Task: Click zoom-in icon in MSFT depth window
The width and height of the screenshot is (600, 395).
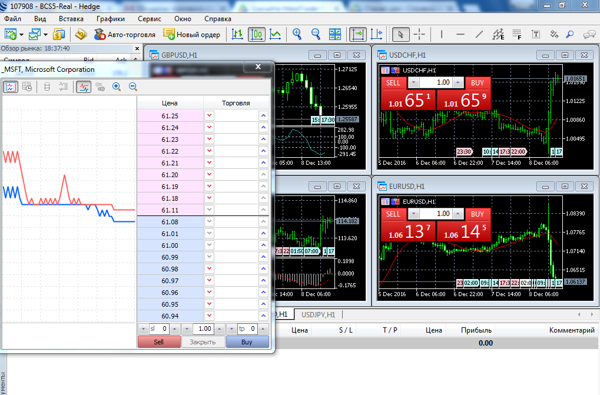Action: click(x=117, y=87)
